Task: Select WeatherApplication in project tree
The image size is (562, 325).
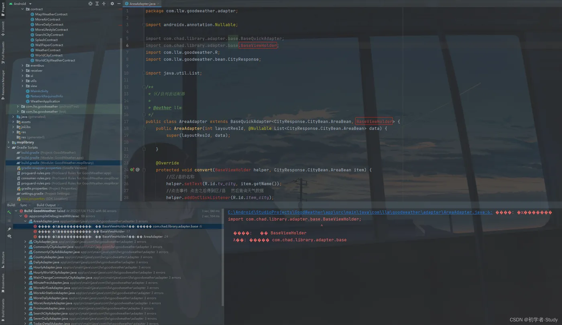Action: pos(45,101)
